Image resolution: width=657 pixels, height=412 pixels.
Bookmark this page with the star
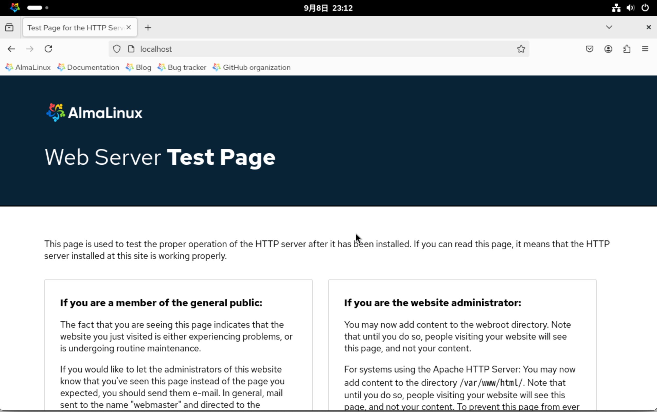pyautogui.click(x=521, y=49)
